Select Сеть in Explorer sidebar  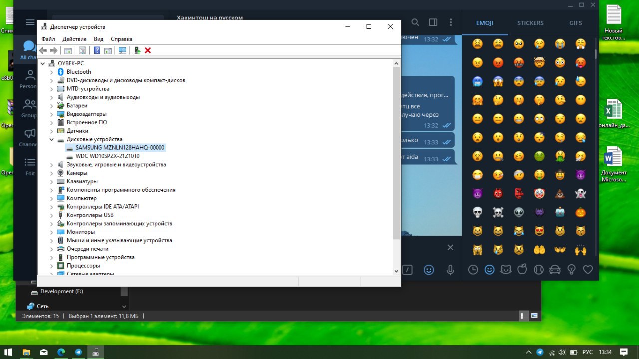(x=38, y=306)
